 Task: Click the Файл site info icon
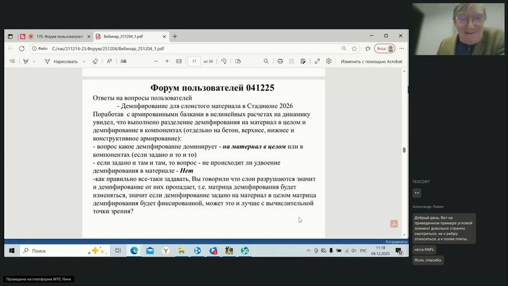tap(39, 49)
